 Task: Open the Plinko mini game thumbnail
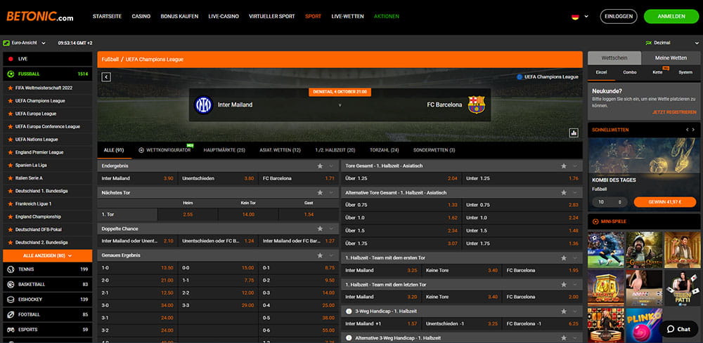644,325
